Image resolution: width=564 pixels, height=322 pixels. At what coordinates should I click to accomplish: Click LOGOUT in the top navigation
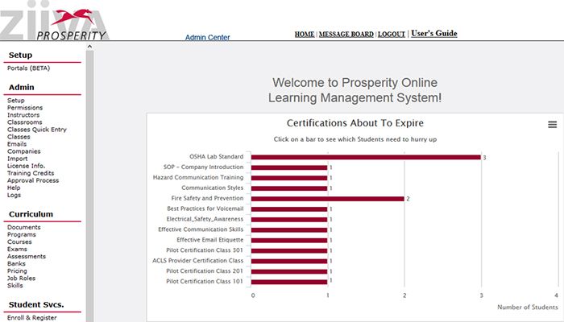point(392,34)
